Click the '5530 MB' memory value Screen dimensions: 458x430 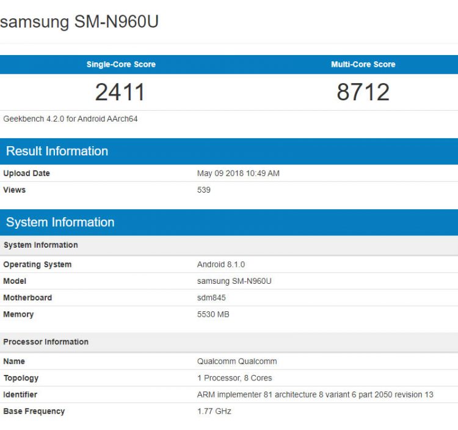(x=213, y=314)
